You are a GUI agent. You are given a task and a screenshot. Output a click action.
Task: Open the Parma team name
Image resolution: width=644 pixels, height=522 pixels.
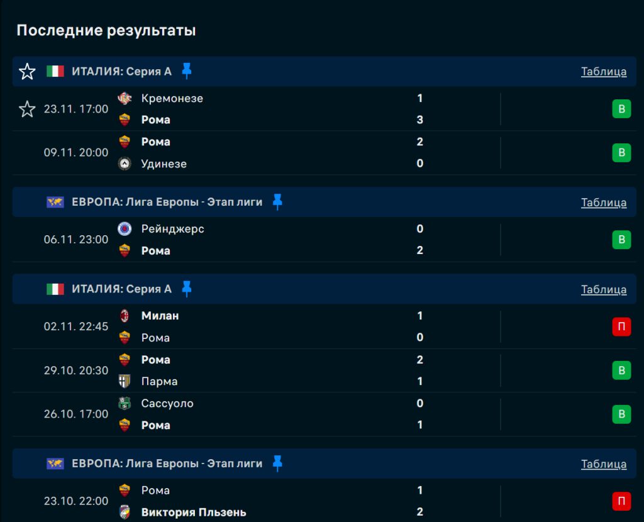(x=159, y=381)
